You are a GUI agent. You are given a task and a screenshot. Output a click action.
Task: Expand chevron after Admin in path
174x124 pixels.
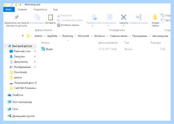(45, 36)
